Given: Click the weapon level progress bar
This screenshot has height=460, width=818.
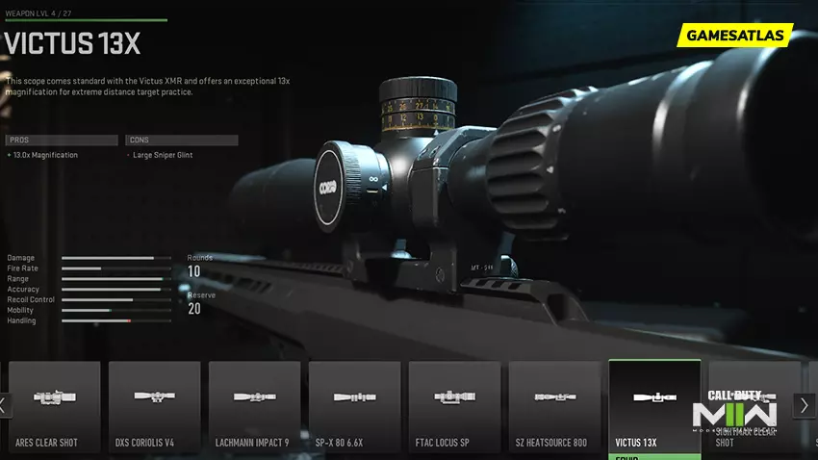Looking at the screenshot, I should tap(86, 20).
